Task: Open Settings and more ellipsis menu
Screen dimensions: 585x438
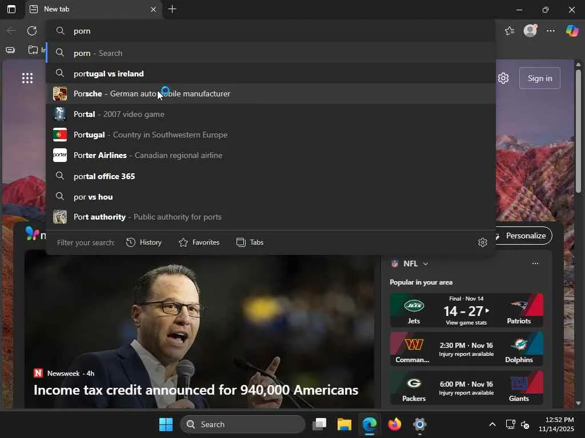Action: click(551, 31)
